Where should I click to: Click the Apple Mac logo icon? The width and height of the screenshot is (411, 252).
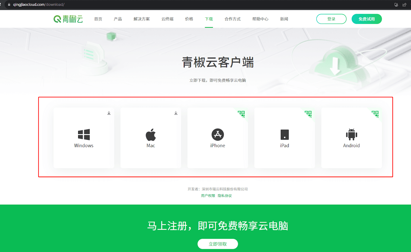click(151, 135)
